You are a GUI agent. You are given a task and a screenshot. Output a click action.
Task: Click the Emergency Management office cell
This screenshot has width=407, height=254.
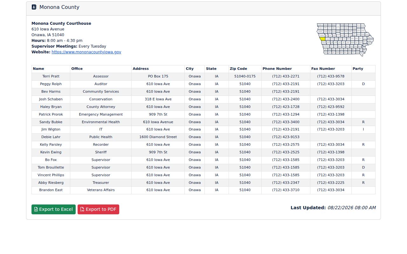tap(101, 115)
